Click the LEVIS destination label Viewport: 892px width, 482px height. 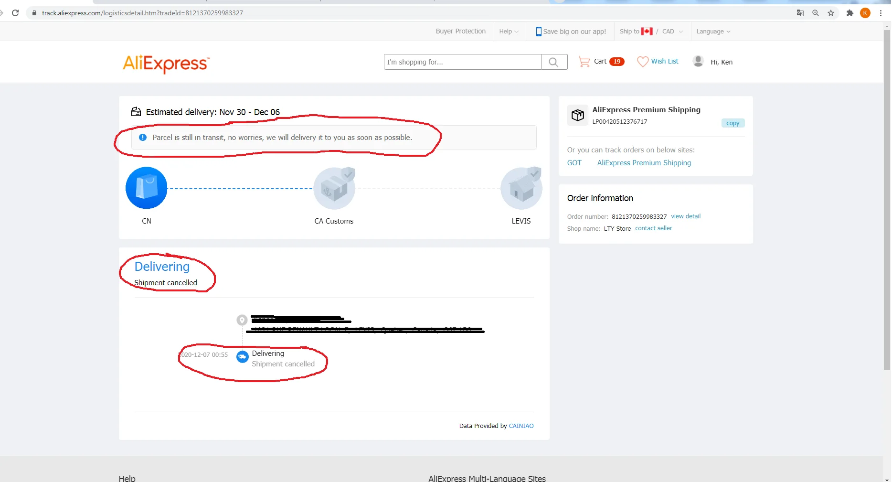click(521, 221)
